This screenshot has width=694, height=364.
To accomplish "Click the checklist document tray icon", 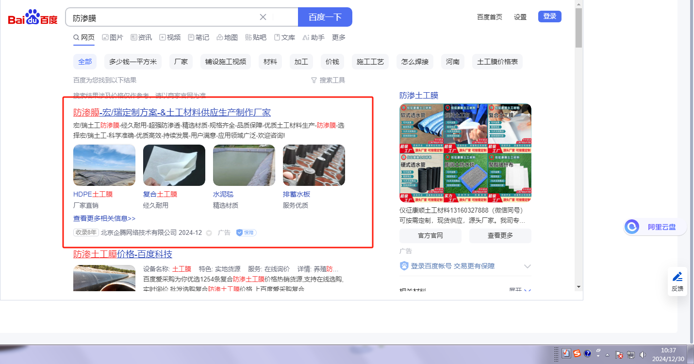I will (566, 353).
